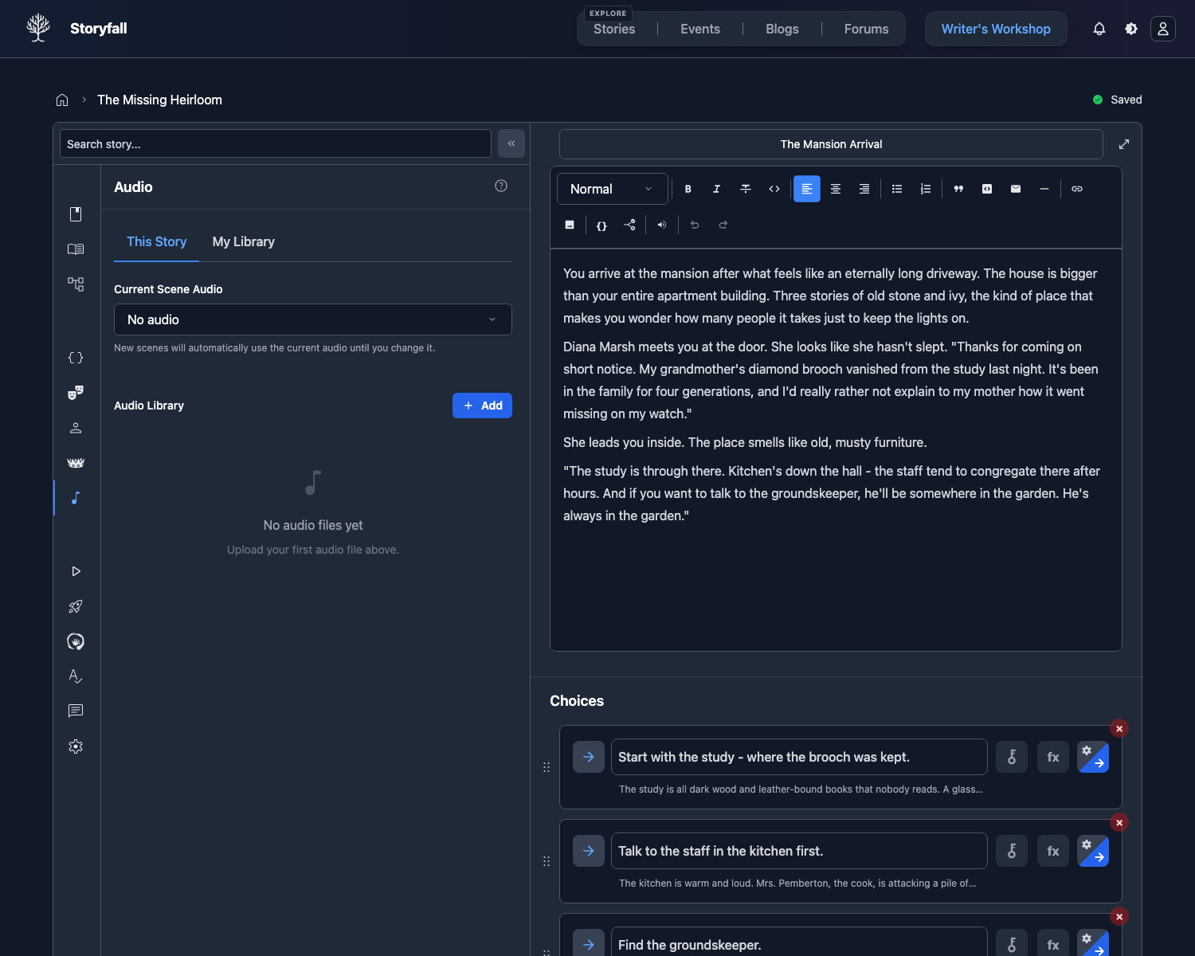Launch story preview with the play icon
Screen dimensions: 1195x956
(76, 571)
